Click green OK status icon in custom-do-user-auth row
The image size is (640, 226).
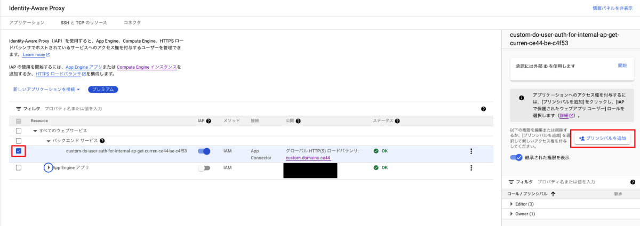376,151
